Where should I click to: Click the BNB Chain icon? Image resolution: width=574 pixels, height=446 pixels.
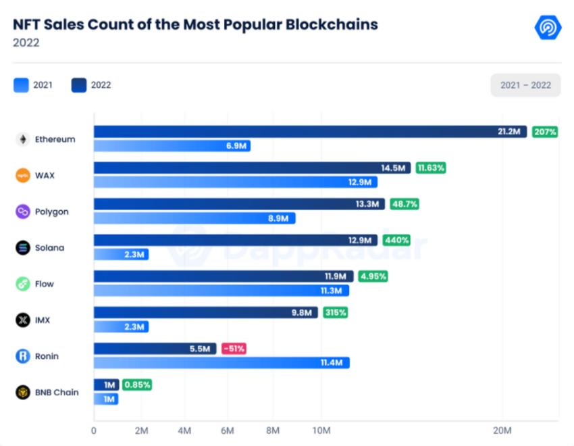pyautogui.click(x=23, y=393)
